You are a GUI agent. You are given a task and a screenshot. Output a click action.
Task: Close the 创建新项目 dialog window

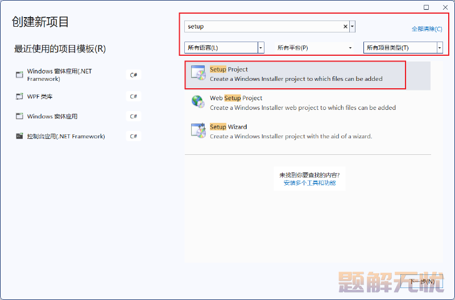click(445, 7)
